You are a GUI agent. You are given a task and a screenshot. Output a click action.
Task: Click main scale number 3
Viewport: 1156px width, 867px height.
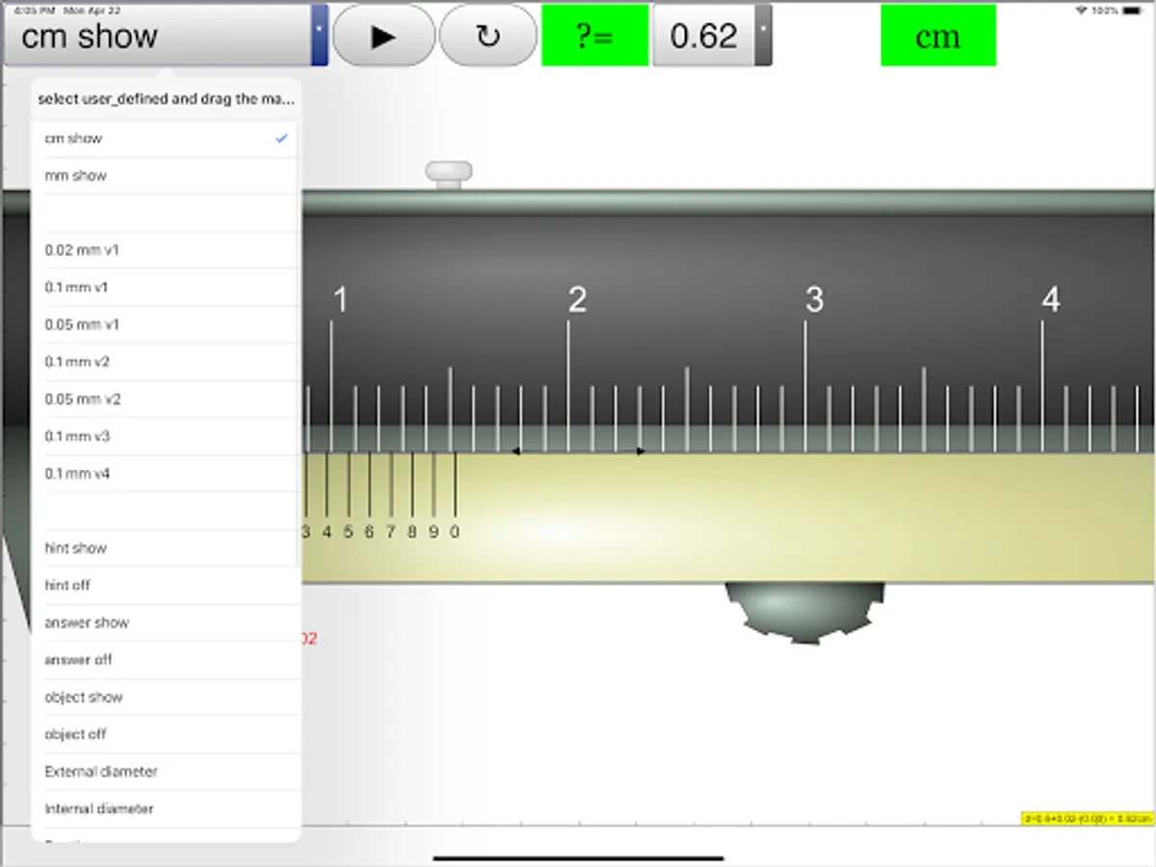(x=814, y=301)
